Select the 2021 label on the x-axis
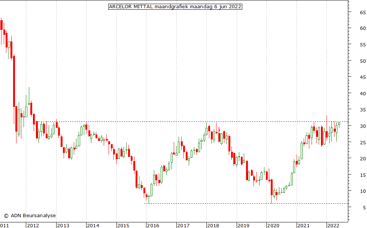This screenshot has height=228, width=367. [304, 226]
